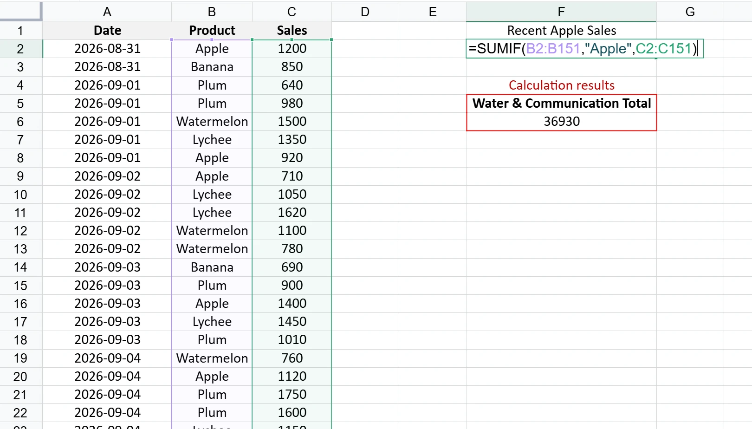Select the sales value 1450
The height and width of the screenshot is (429, 752).
[x=292, y=321]
